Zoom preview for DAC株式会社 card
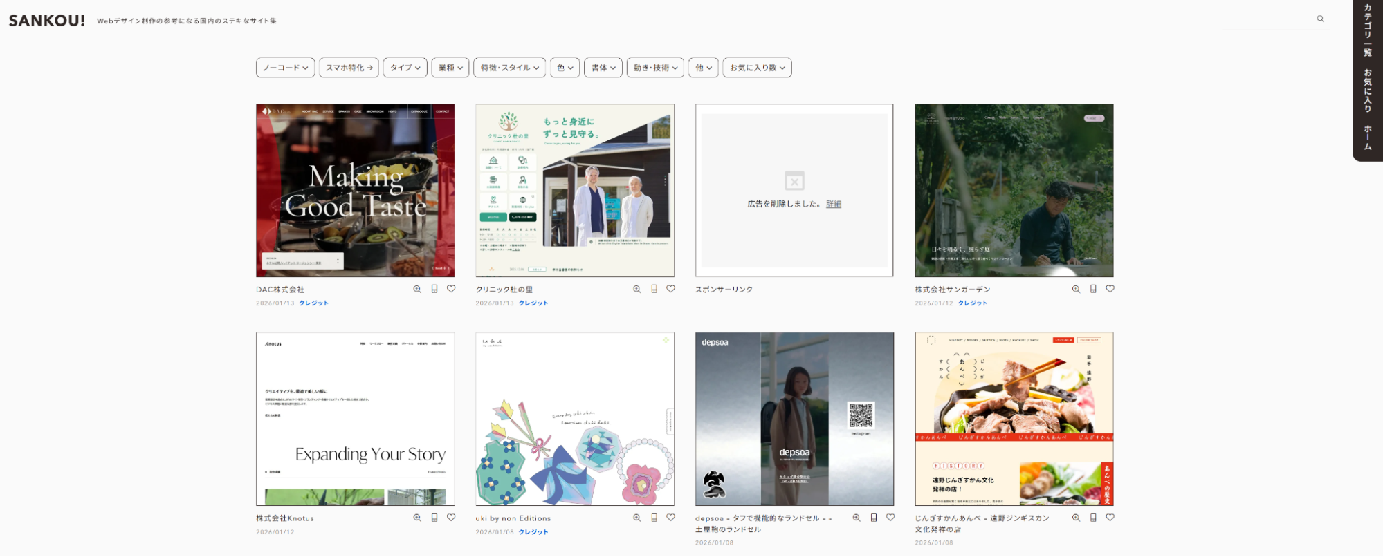The width and height of the screenshot is (1383, 557). coord(417,290)
